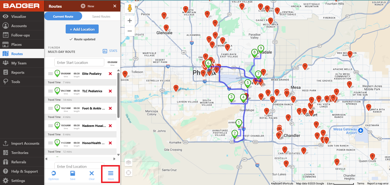390x185 pixels.
Task: Create a New route
Action: point(87,6)
